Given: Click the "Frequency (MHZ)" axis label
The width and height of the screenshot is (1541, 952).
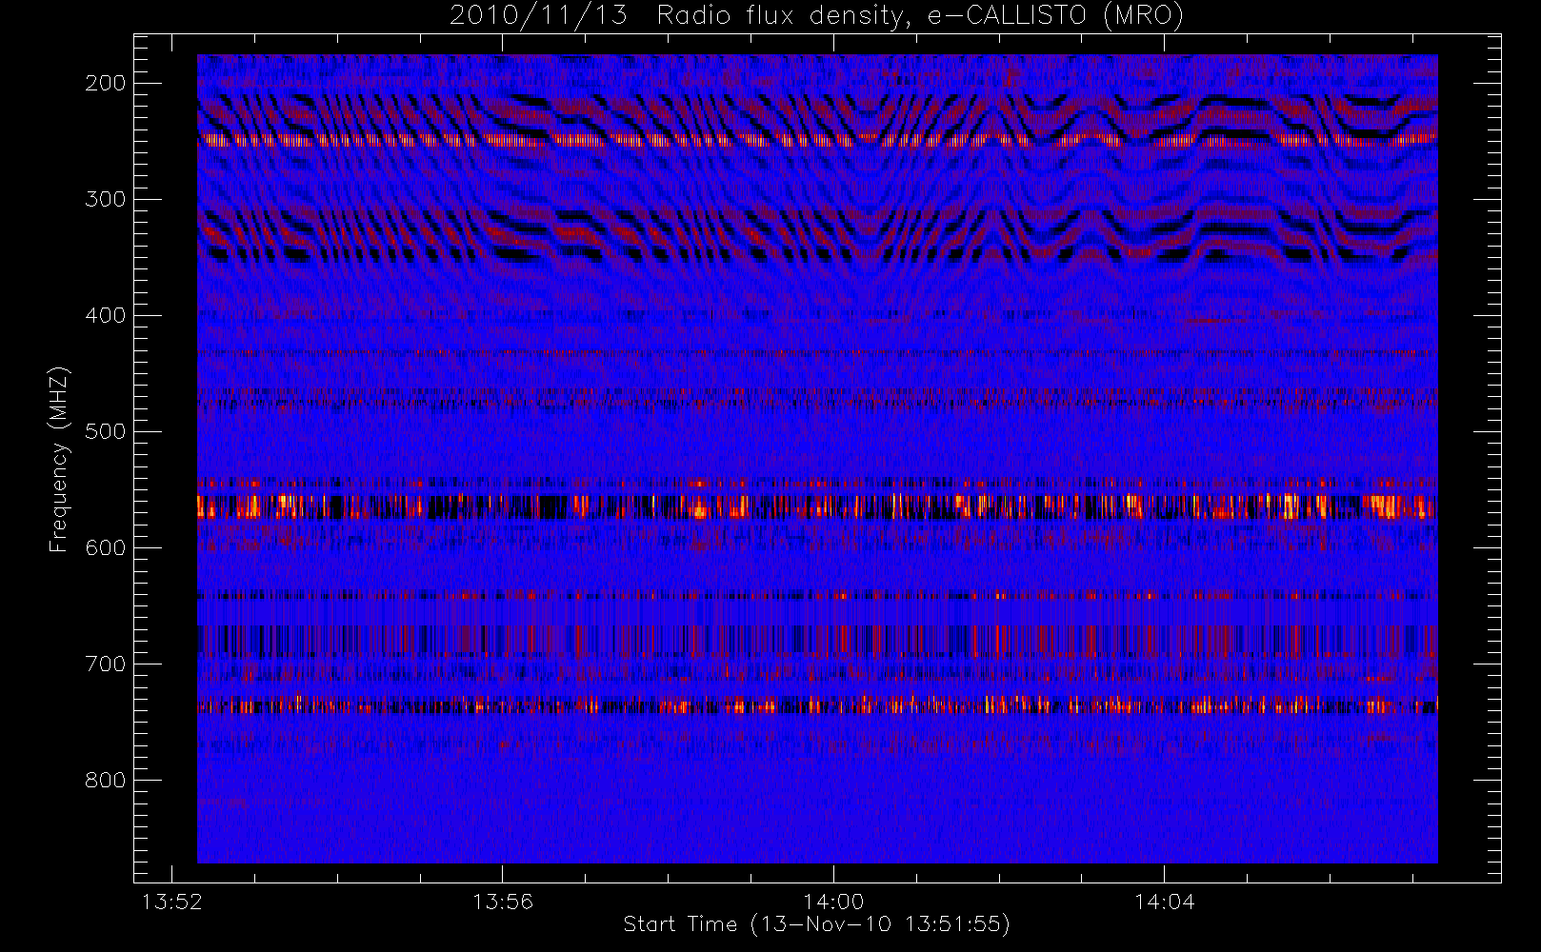Looking at the screenshot, I should 59,459.
